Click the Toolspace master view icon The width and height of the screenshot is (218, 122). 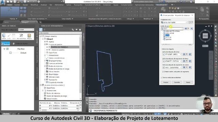click(41, 29)
